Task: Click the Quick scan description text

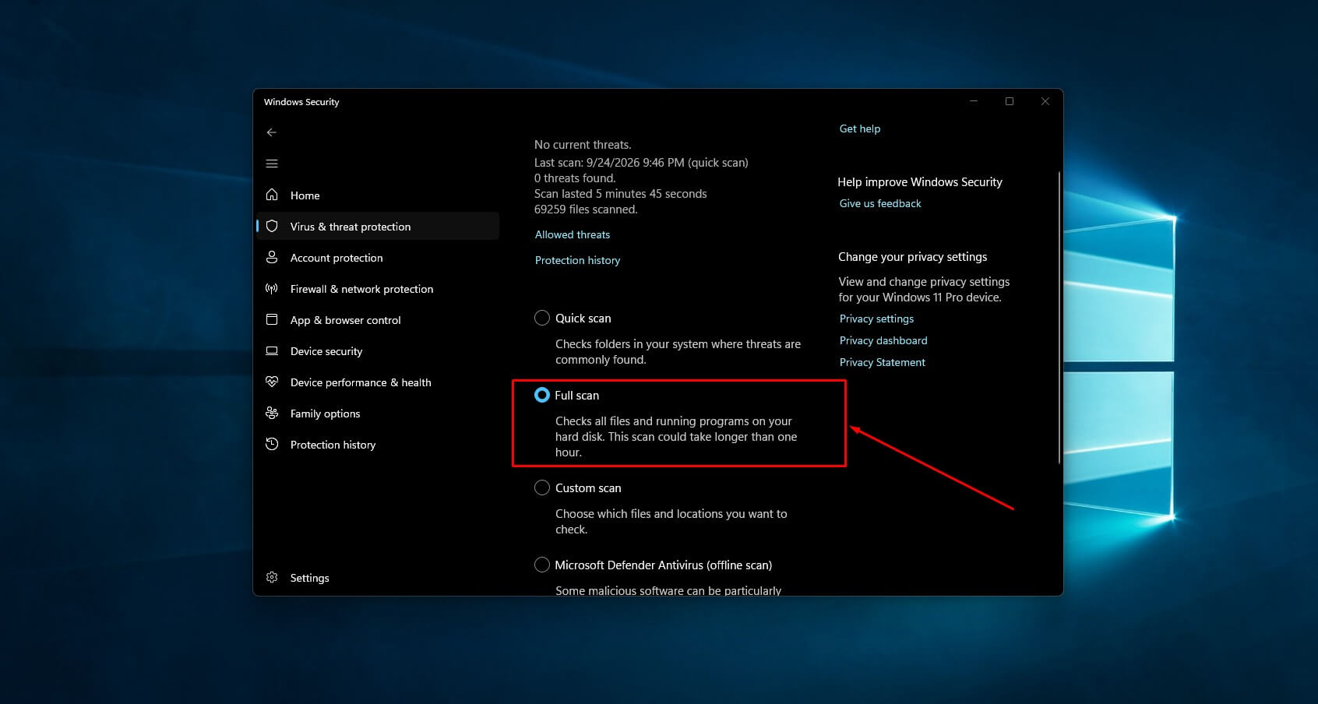Action: tap(678, 352)
